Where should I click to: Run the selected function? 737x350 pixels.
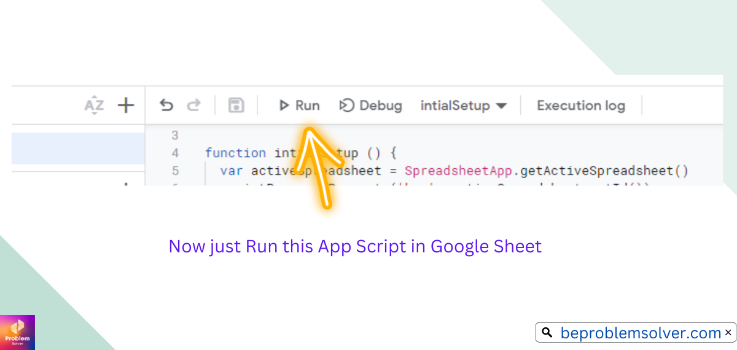[299, 106]
